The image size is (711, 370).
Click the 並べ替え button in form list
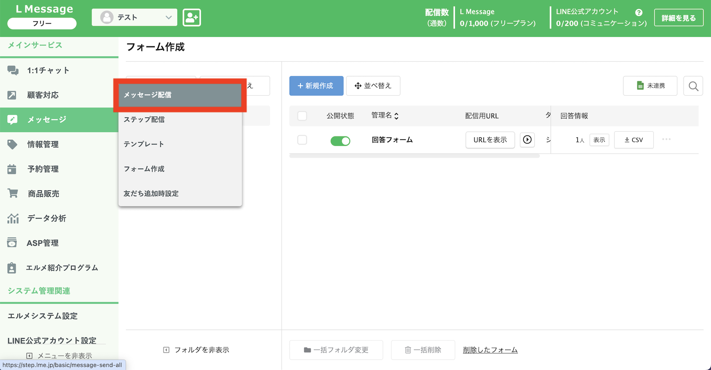click(373, 86)
